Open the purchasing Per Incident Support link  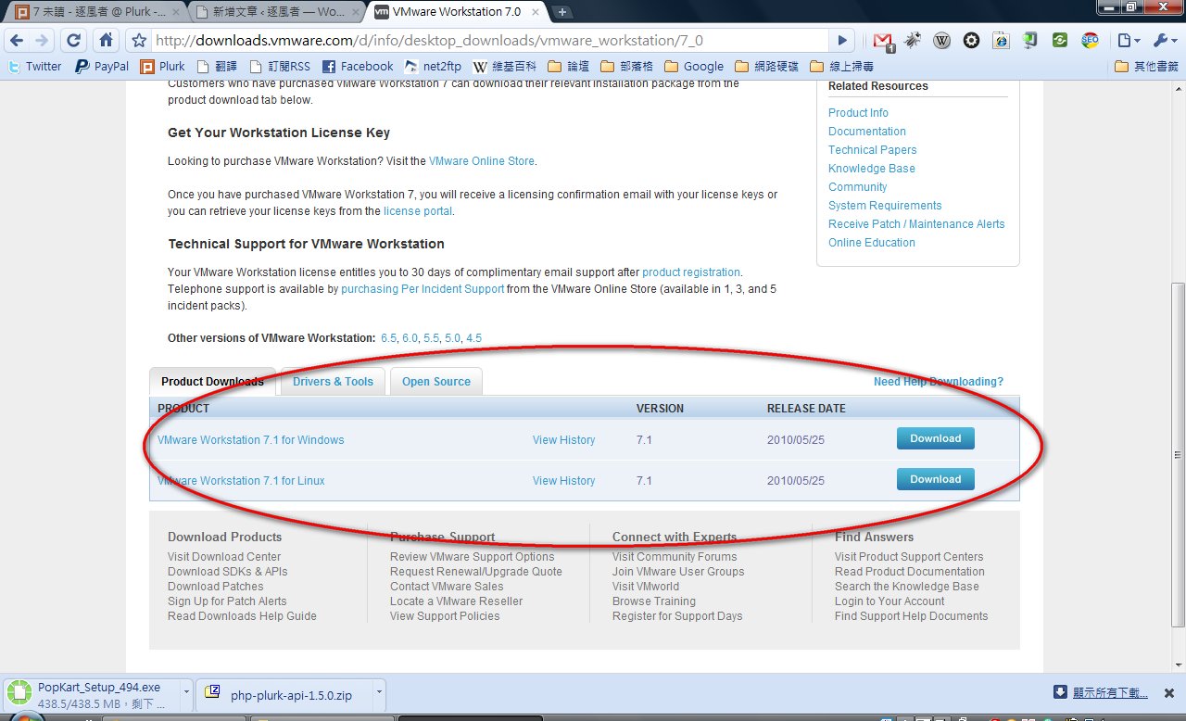pyautogui.click(x=423, y=289)
